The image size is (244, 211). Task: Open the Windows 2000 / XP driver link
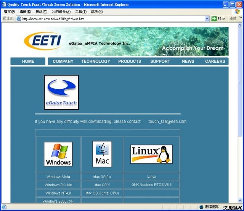pos(58,201)
